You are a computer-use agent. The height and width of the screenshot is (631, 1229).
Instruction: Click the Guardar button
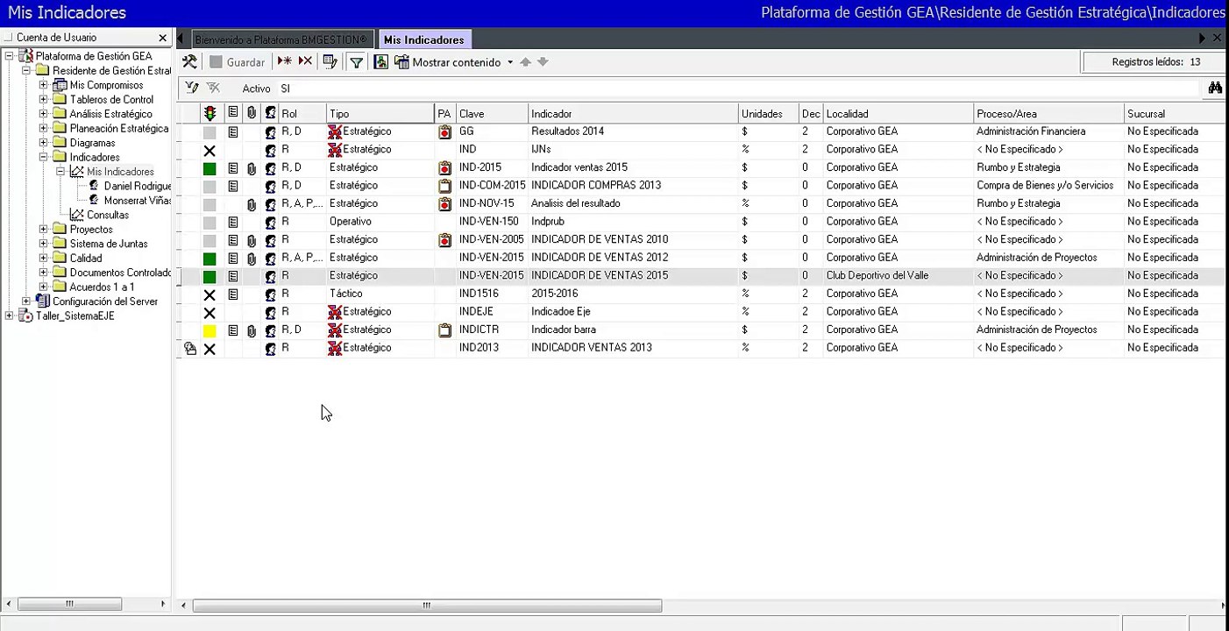(x=237, y=62)
